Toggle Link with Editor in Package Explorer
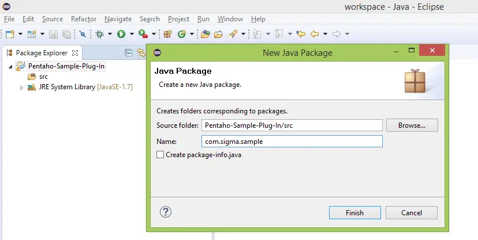 click(x=141, y=53)
